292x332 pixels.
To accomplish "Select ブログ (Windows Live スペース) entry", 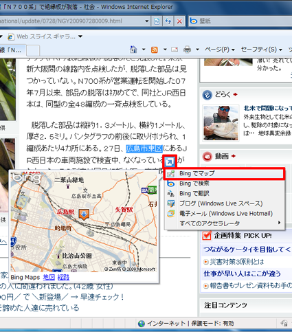I will 225,203.
